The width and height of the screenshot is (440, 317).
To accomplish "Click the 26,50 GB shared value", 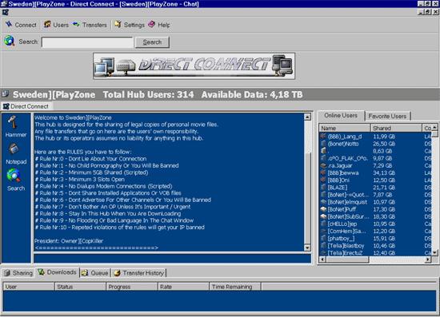I will tap(384, 144).
